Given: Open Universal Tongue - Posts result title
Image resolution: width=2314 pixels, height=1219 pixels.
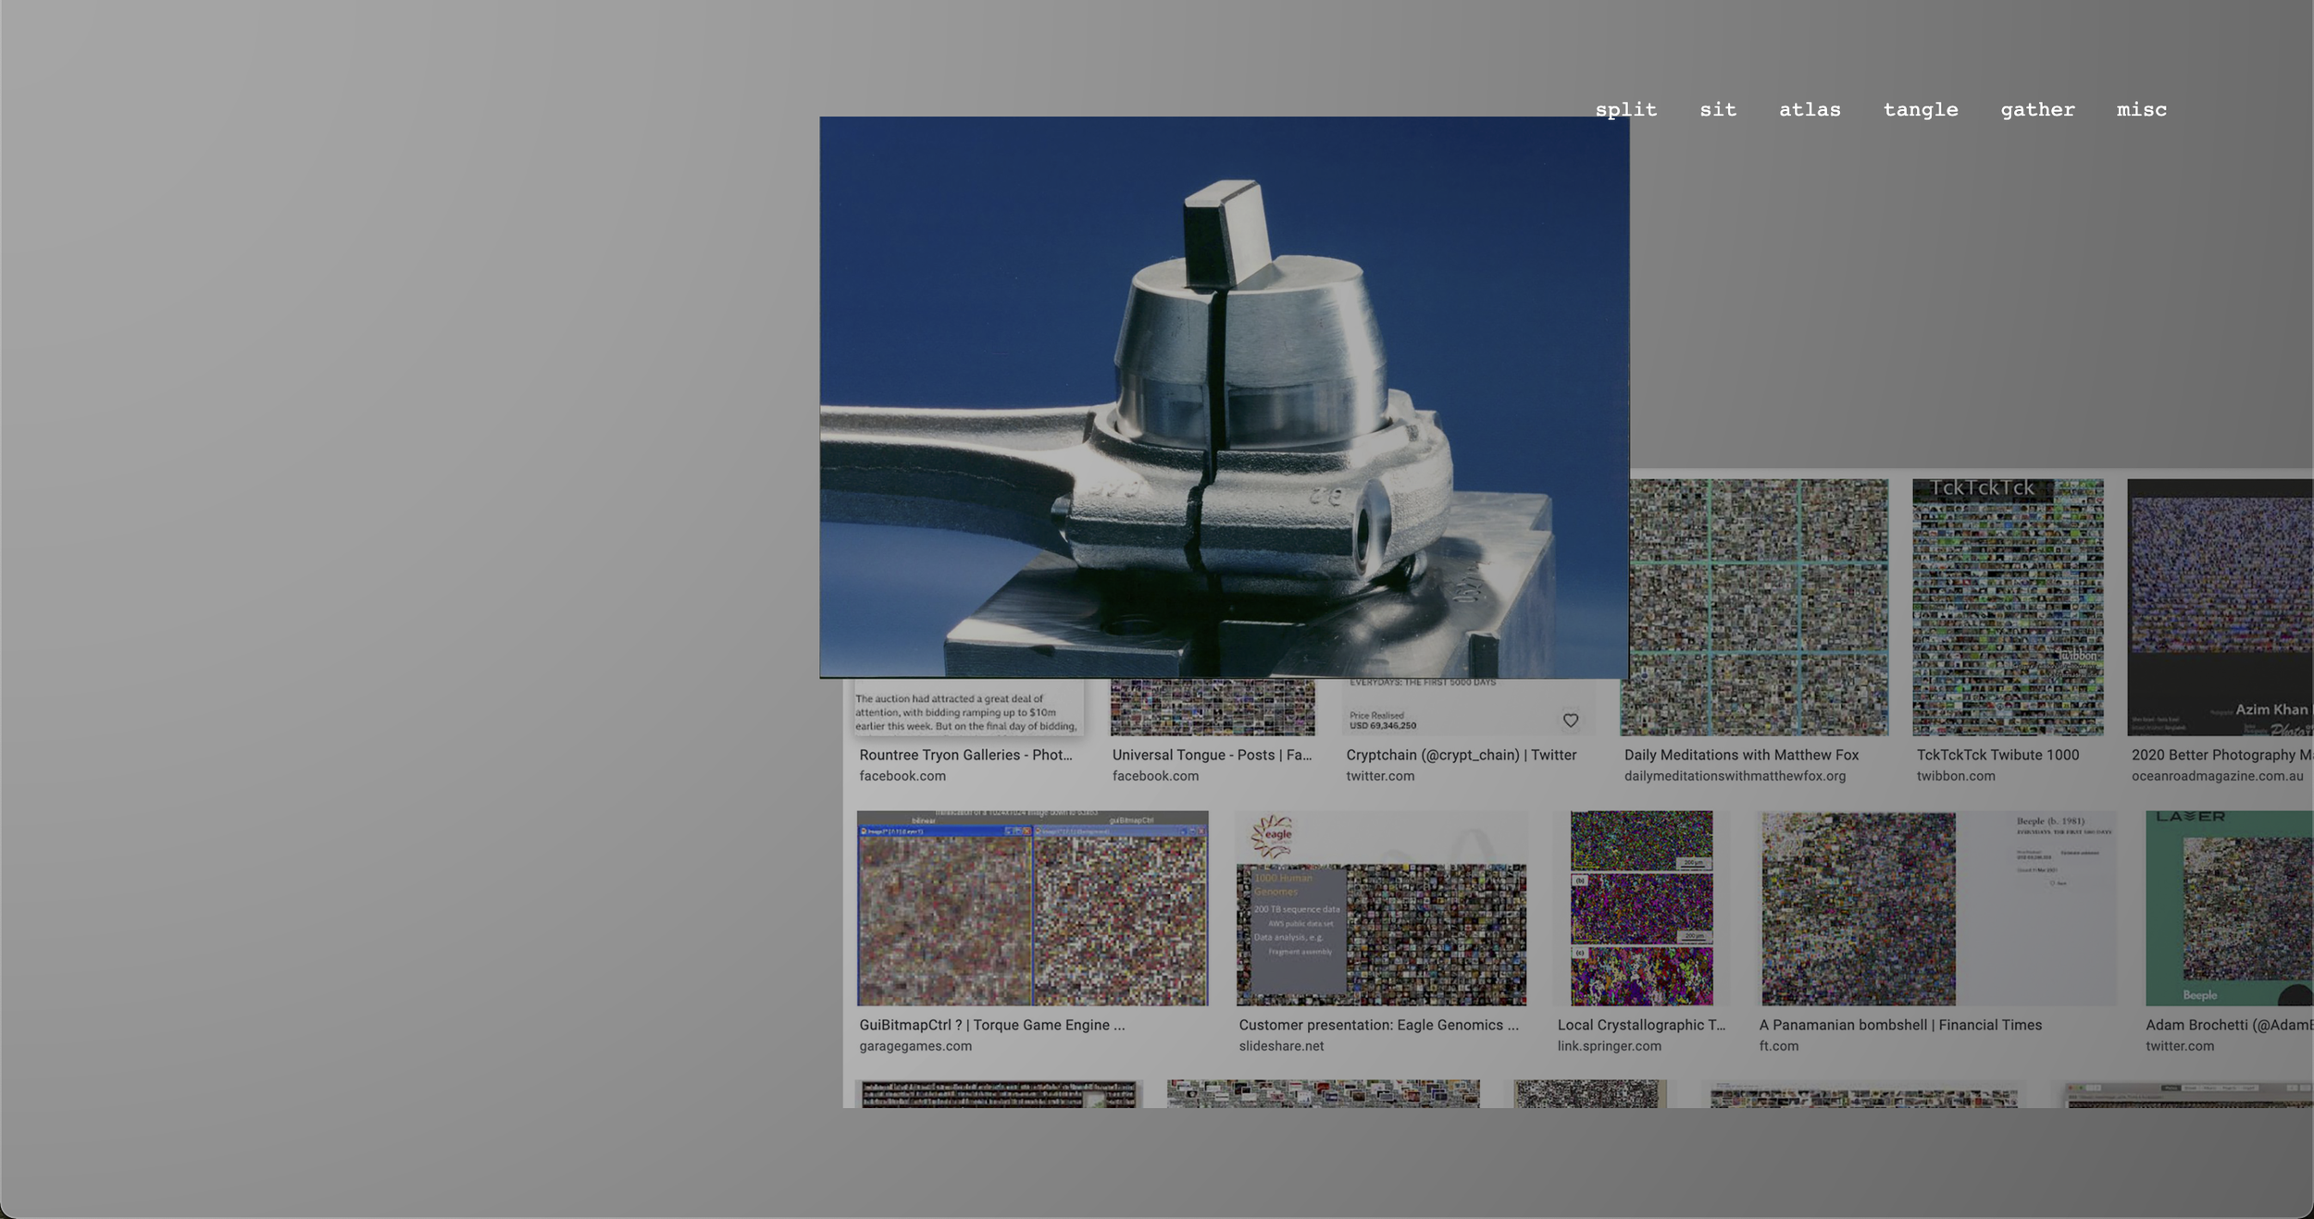Looking at the screenshot, I should 1212,755.
